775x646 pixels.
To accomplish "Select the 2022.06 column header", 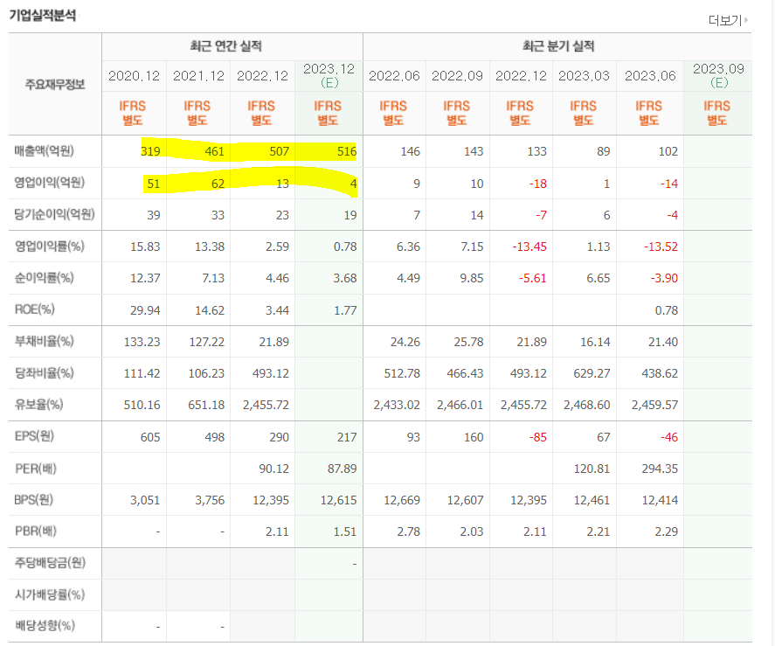I will coord(394,76).
